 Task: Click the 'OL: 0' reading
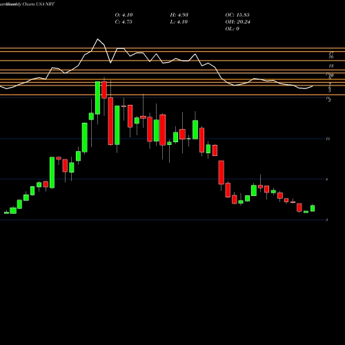click(232, 29)
